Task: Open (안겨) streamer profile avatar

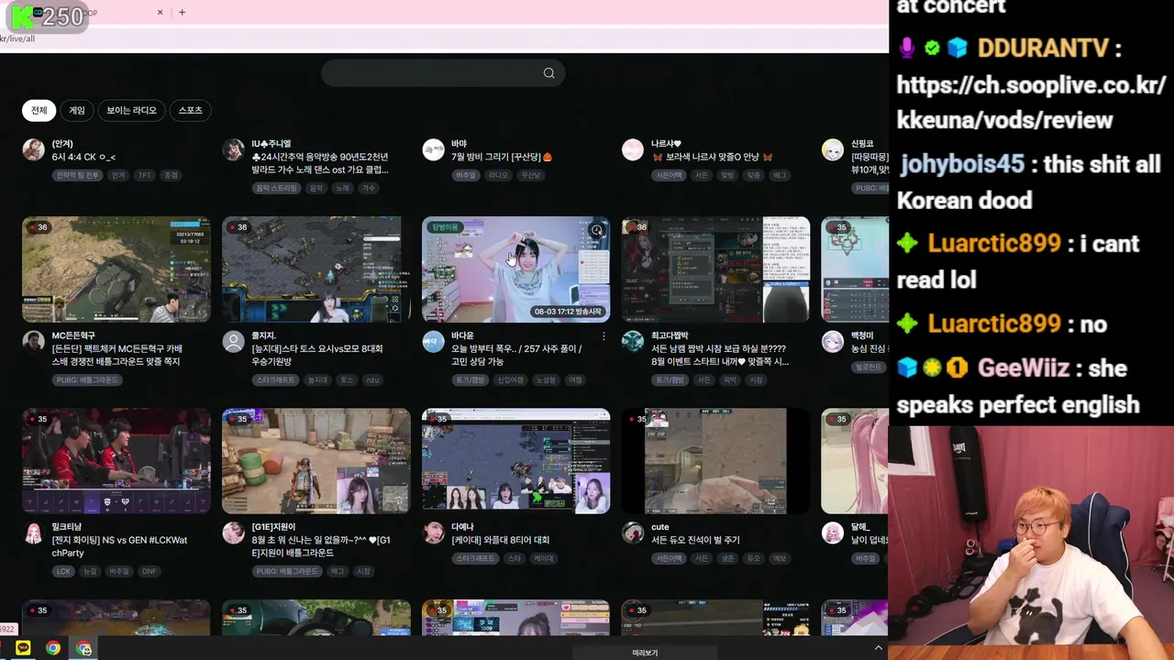Action: [x=33, y=149]
